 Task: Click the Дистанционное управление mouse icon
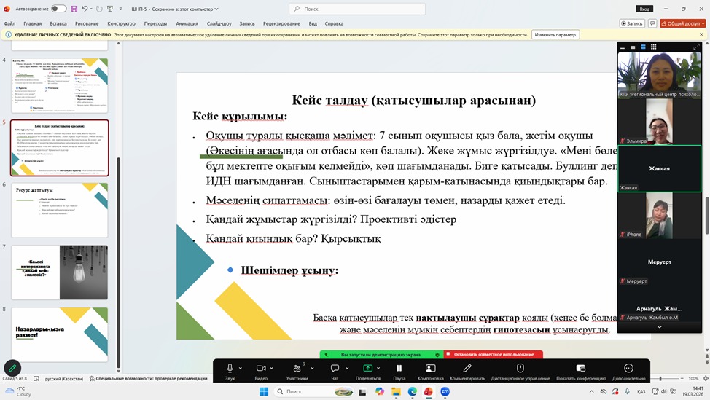click(520, 369)
